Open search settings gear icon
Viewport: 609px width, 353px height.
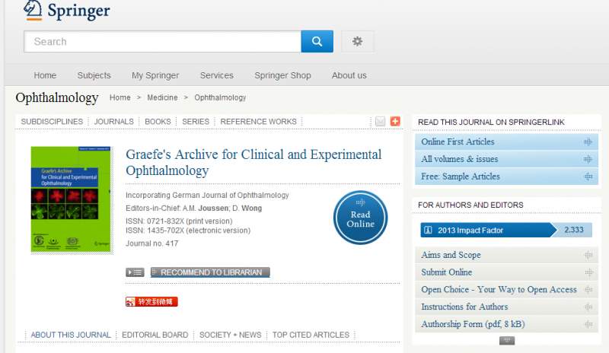point(357,42)
